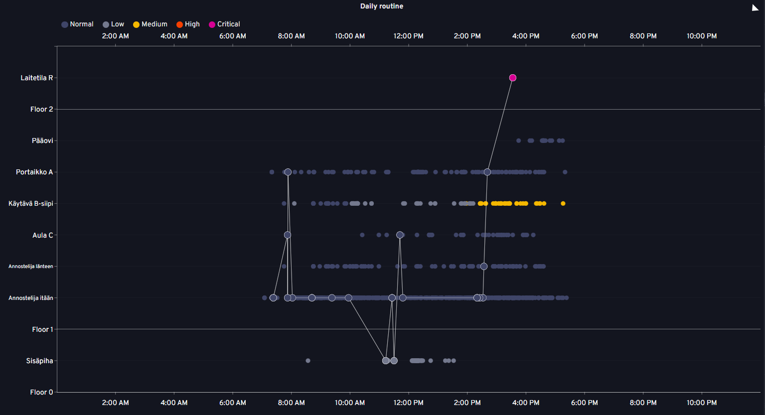Viewport: 765px width, 415px height.
Task: Click the highlighted Portaikko A node after 2 PM
Action: (487, 172)
